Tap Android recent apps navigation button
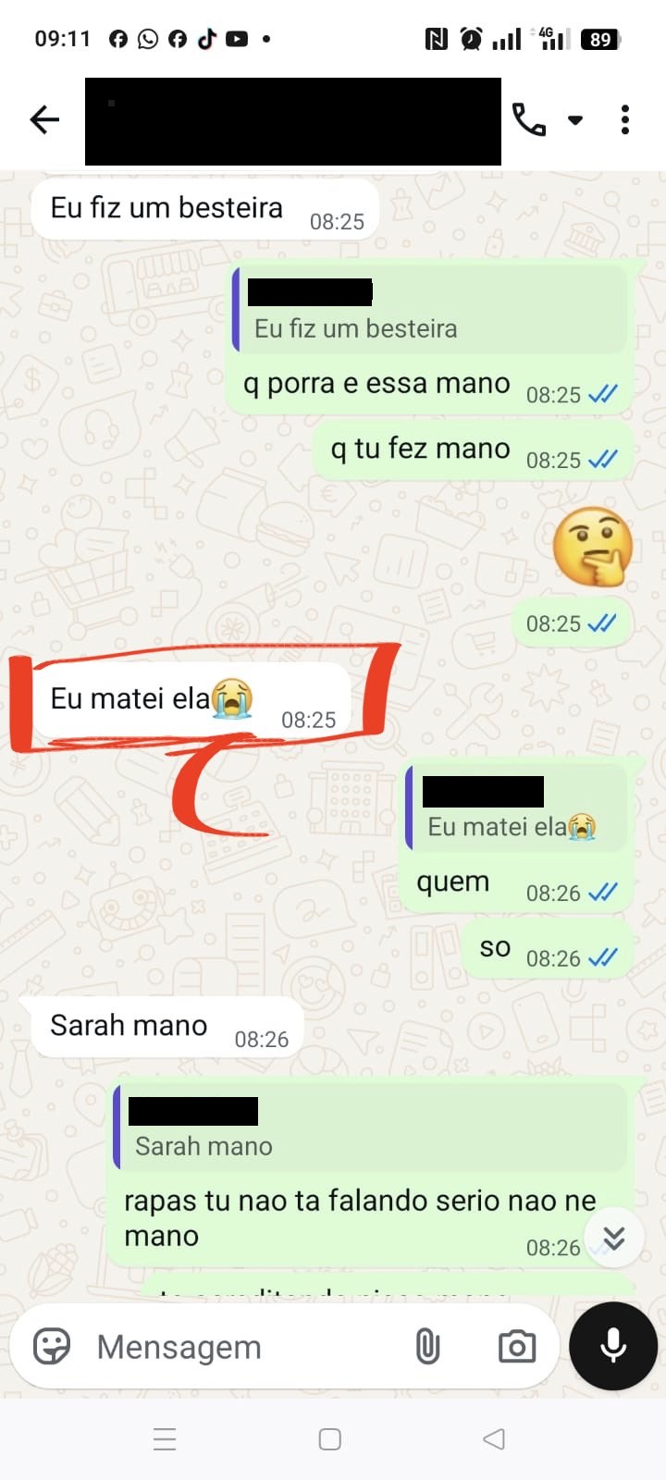666x1480 pixels. tap(165, 1439)
